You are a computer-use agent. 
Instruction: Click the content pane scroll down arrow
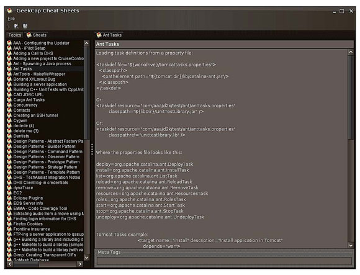(x=351, y=245)
